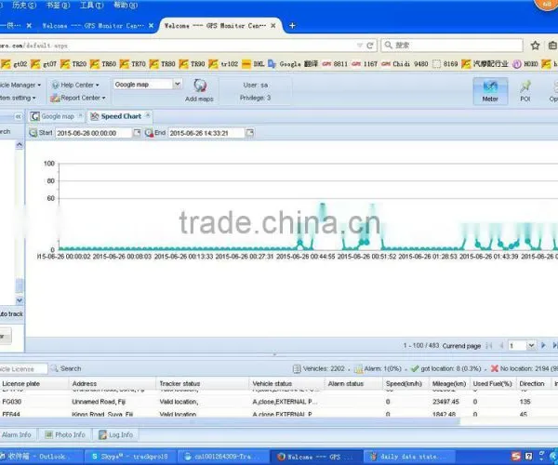The image size is (558, 465).
Task: Go to next page of speed chart
Action: pos(543,345)
